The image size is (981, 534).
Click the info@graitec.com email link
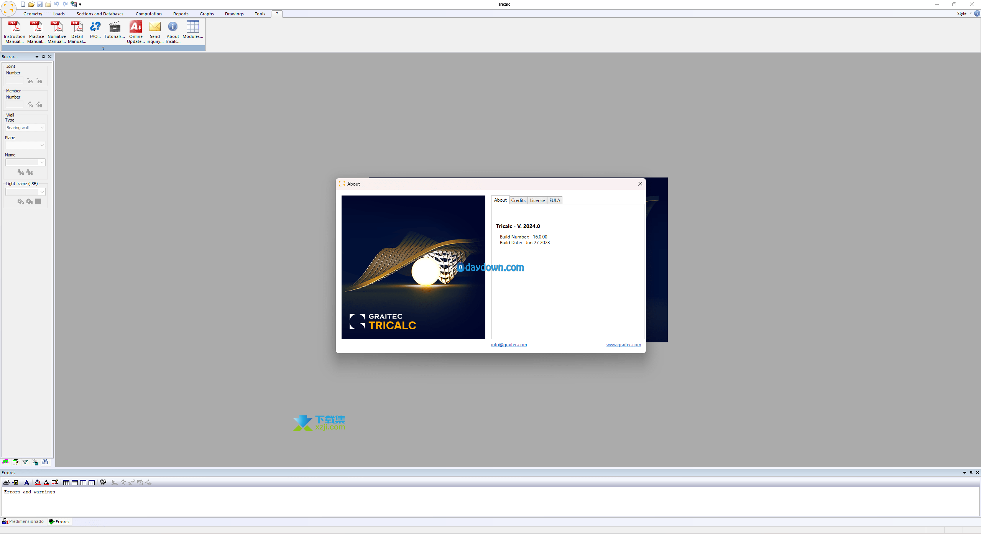pos(509,345)
